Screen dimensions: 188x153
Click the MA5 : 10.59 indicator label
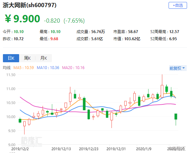(24, 68)
